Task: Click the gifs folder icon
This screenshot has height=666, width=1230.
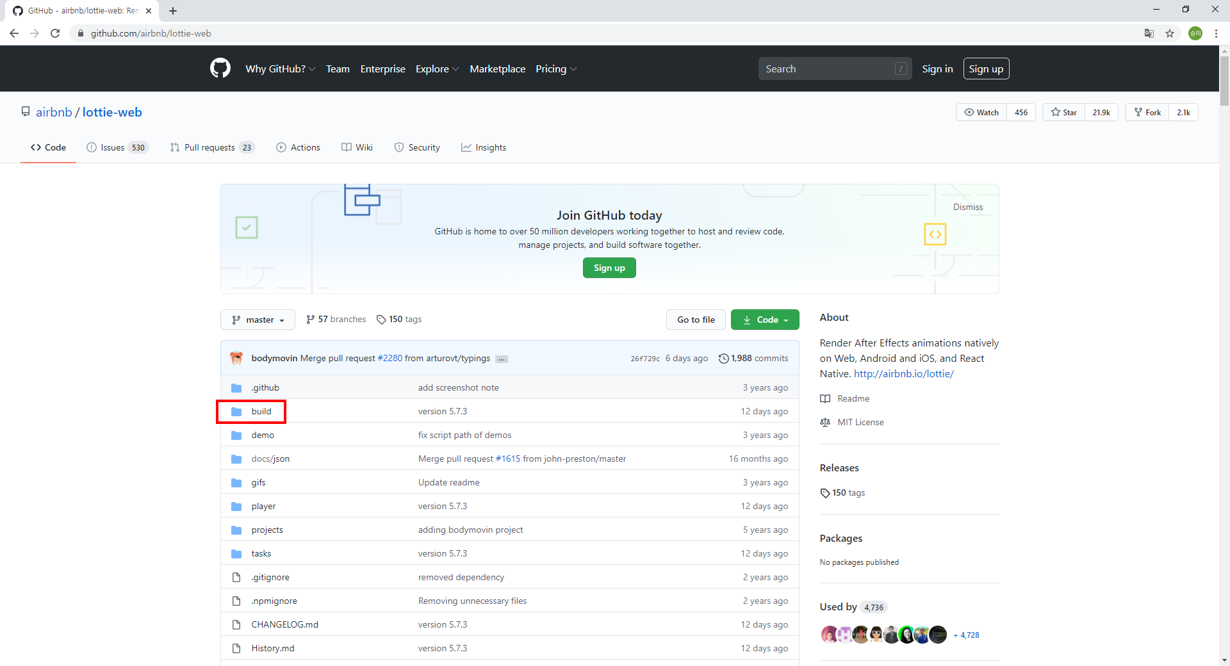Action: point(236,483)
